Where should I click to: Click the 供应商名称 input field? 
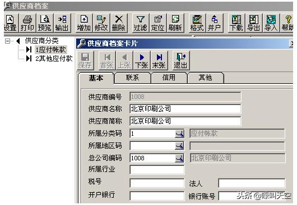[185, 109]
